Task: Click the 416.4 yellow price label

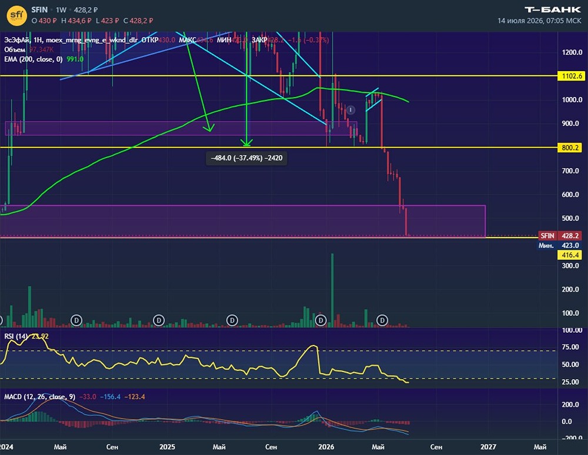Action: (570, 255)
